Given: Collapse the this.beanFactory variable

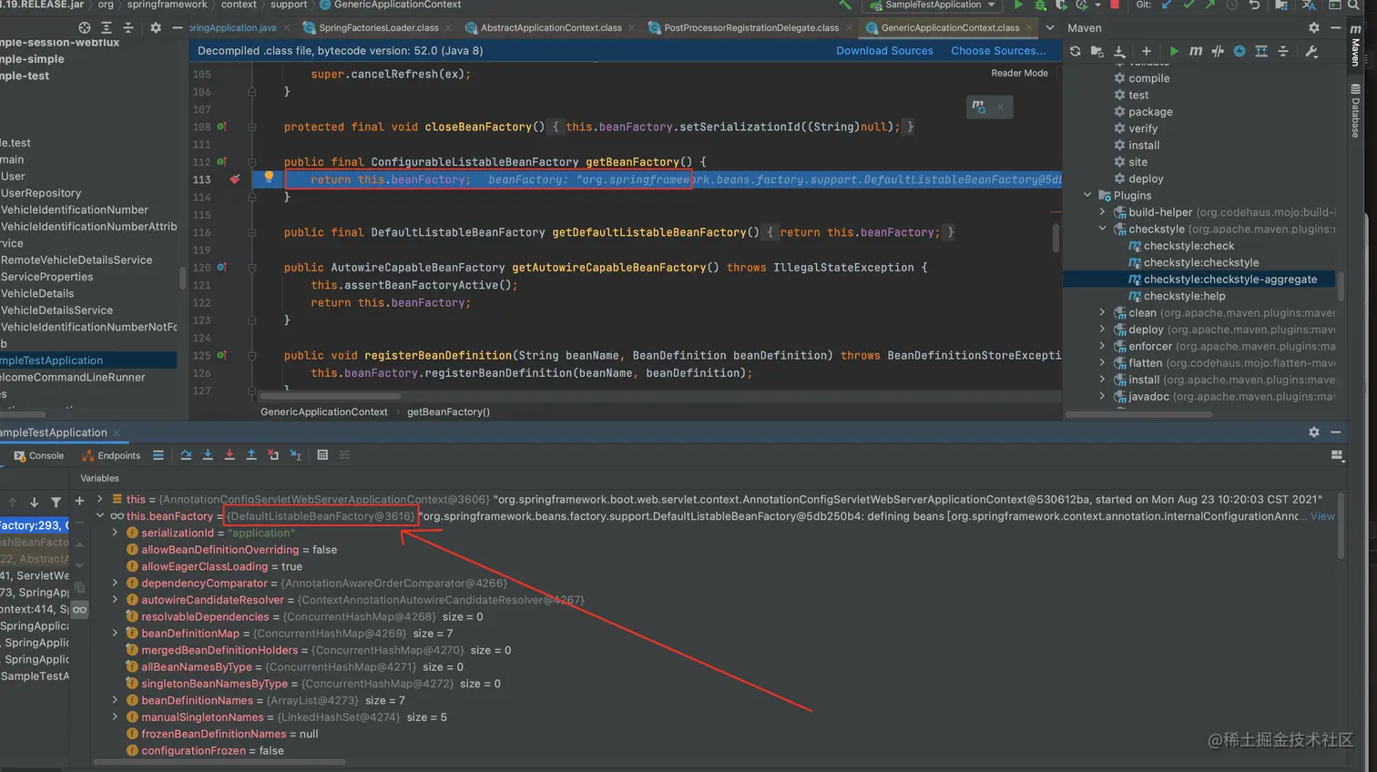Looking at the screenshot, I should coord(100,516).
